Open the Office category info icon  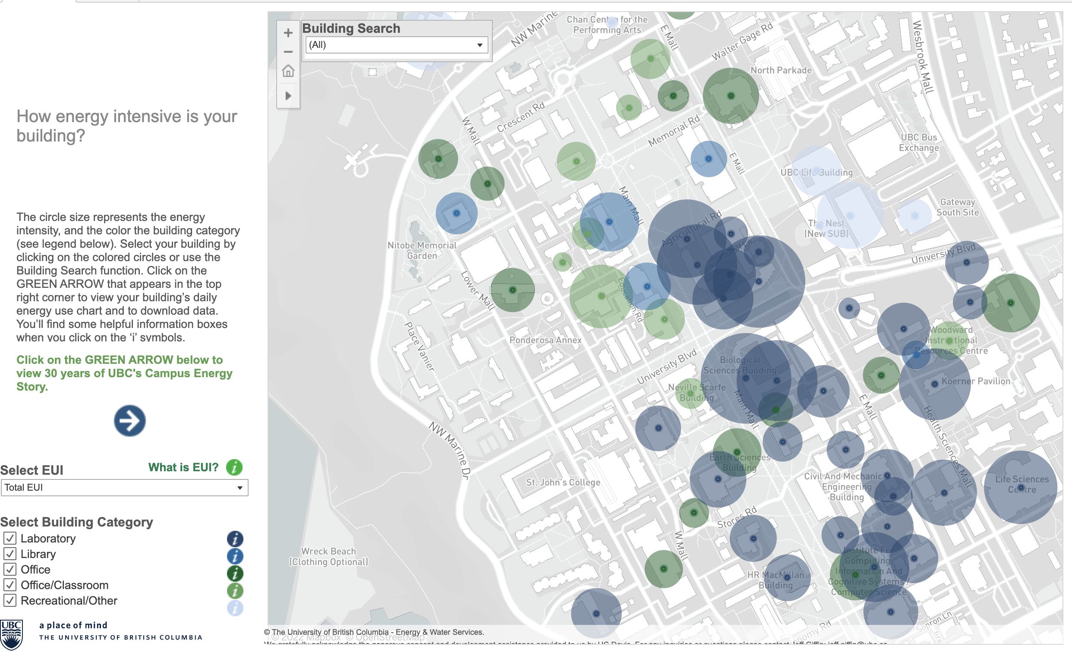[x=235, y=574]
